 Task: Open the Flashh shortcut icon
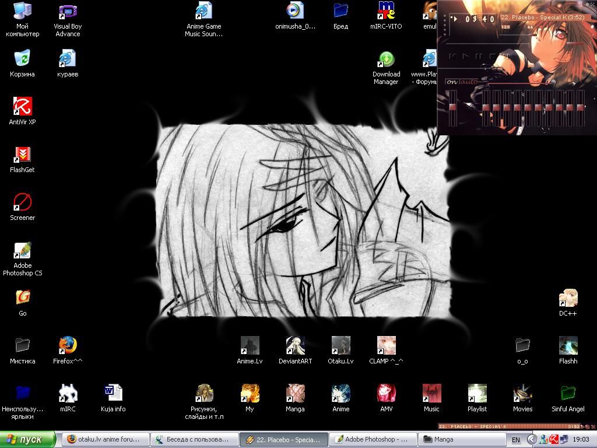[568, 351]
